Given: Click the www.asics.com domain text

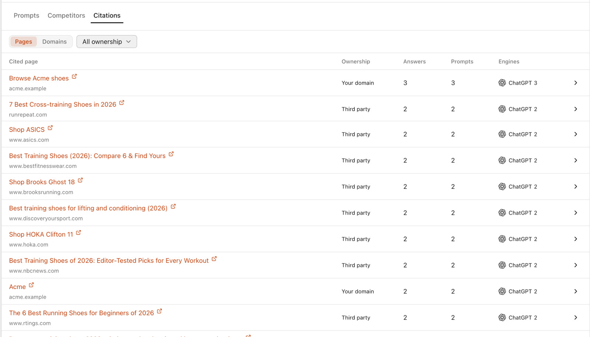Looking at the screenshot, I should point(29,140).
